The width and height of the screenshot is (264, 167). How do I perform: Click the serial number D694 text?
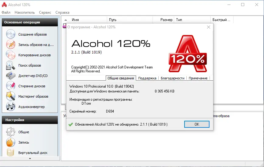pyautogui.click(x=110, y=111)
